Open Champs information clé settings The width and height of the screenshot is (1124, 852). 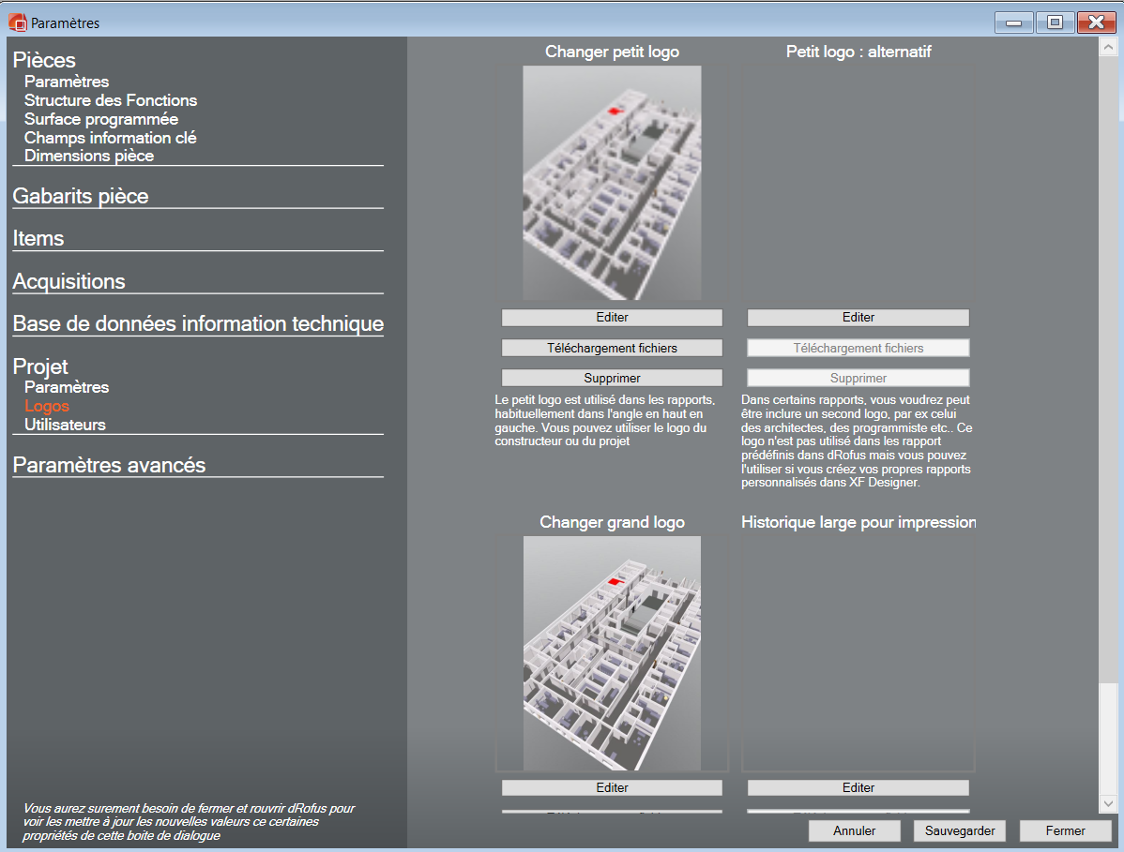(x=110, y=138)
